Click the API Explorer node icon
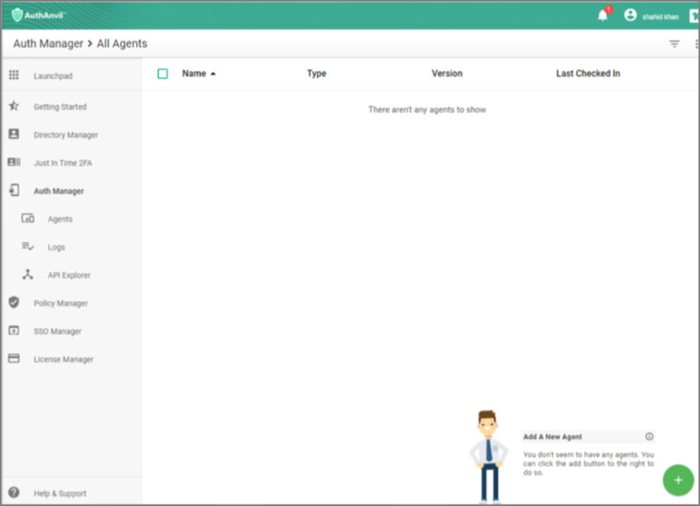Screen dimensions: 700x506 click(28, 274)
